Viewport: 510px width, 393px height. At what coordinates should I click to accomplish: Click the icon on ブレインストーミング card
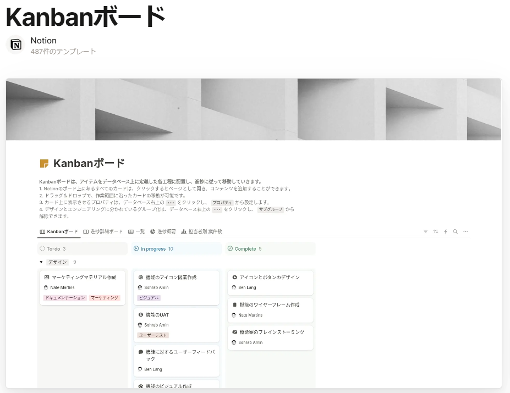[234, 332]
